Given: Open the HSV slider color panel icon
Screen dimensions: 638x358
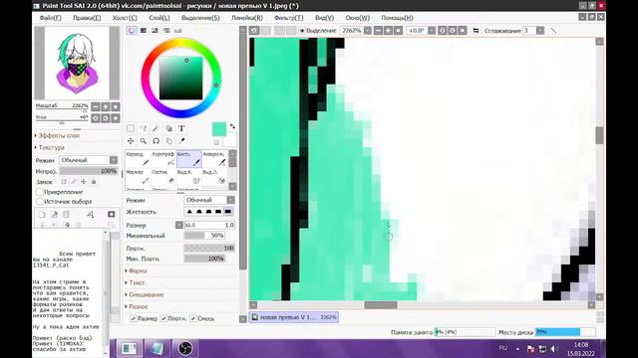Looking at the screenshot, I should click(156, 31).
